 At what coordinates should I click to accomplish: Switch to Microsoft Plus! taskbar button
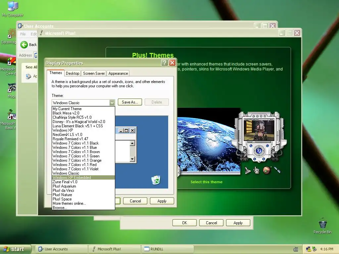coord(114,249)
